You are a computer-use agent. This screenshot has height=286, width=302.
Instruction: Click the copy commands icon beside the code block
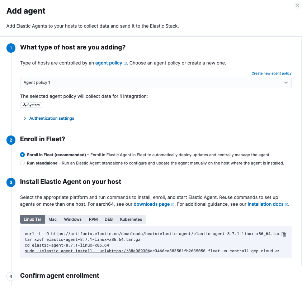(x=283, y=234)
